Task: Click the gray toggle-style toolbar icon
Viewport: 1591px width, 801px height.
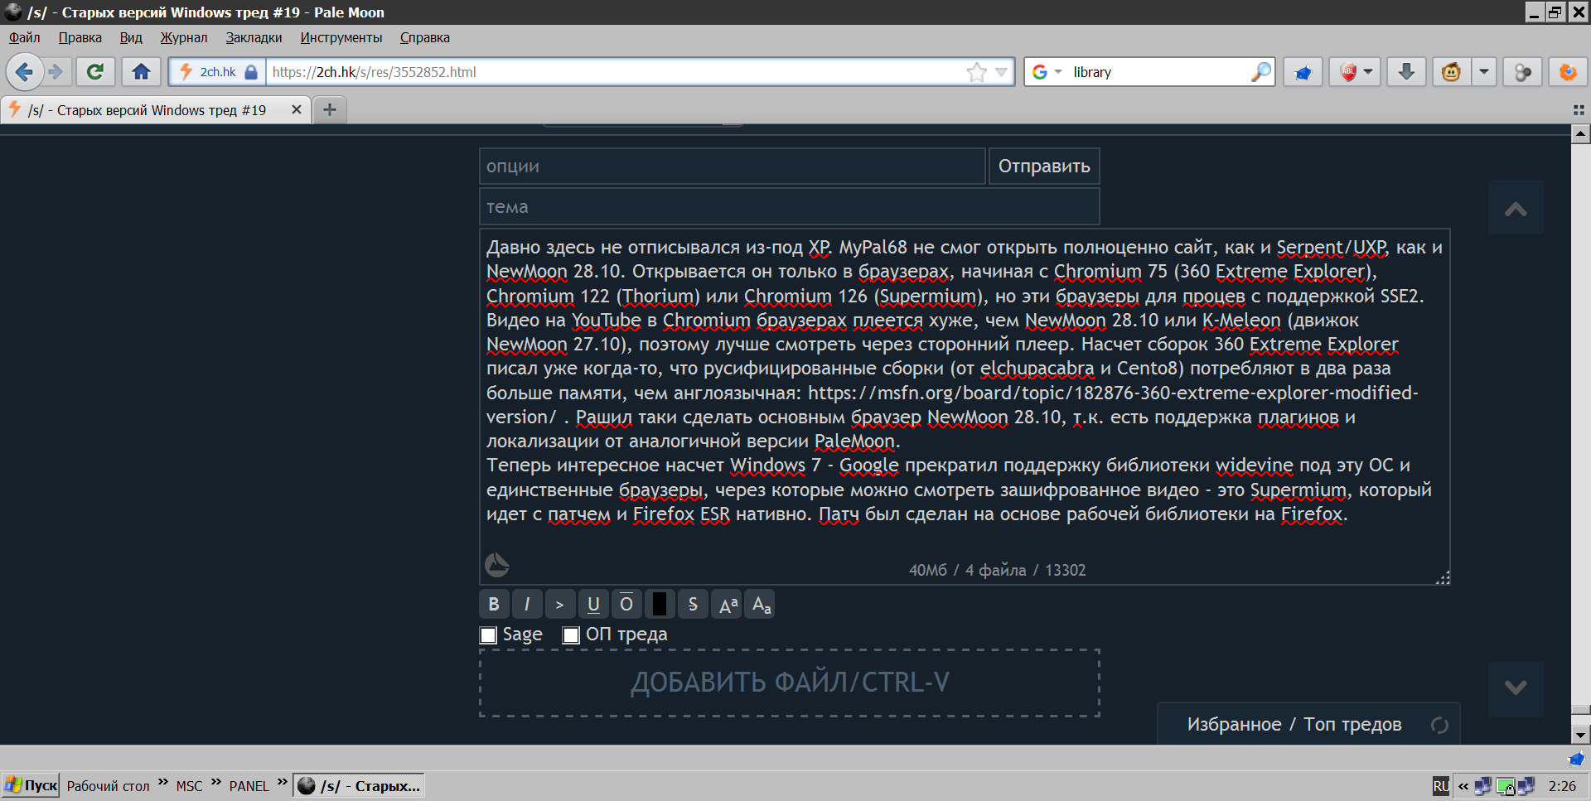Action: tap(1523, 72)
